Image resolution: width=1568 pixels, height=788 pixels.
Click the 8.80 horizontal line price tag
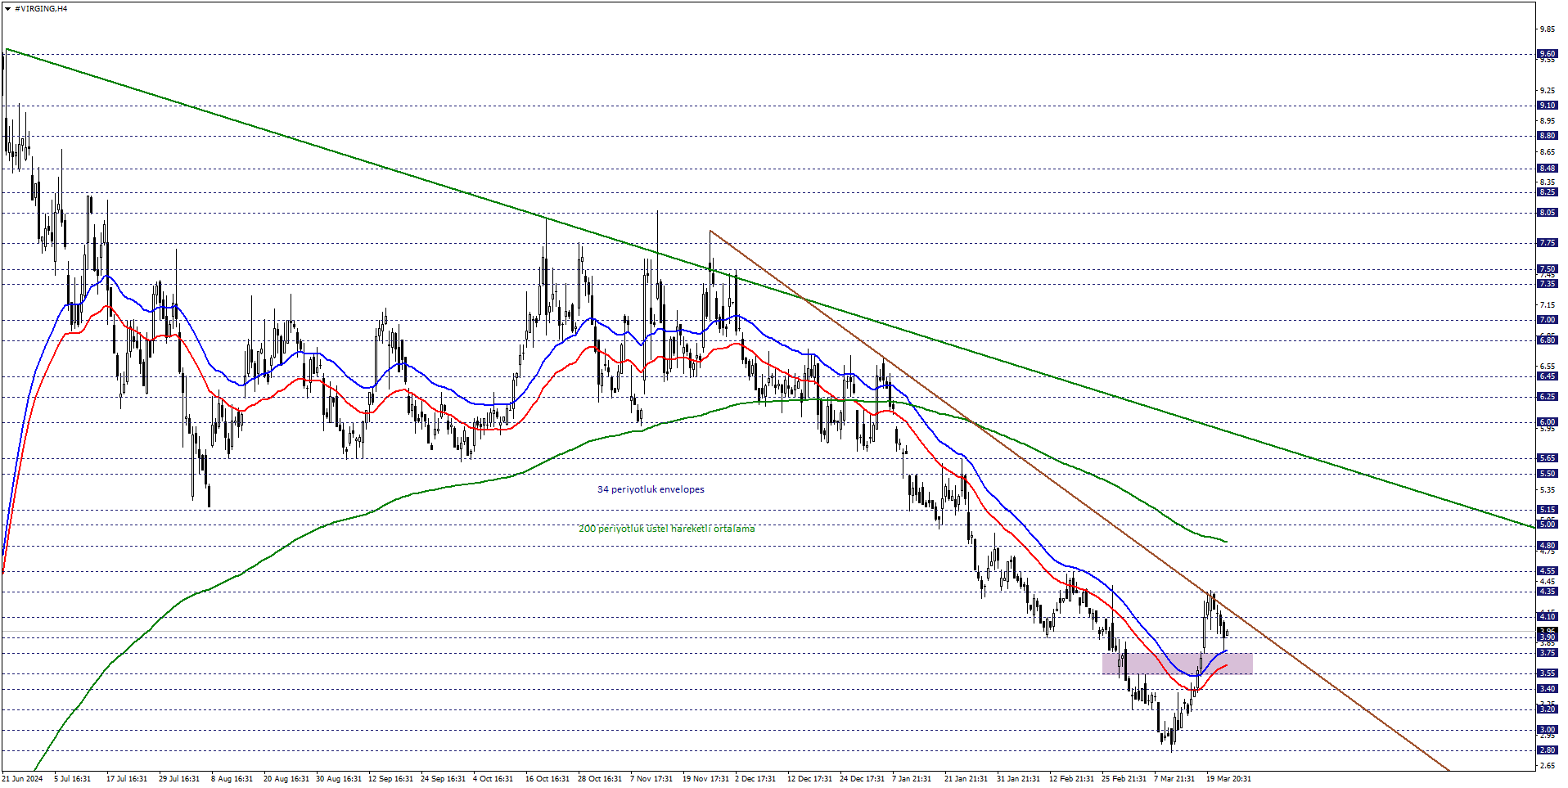pos(1548,136)
